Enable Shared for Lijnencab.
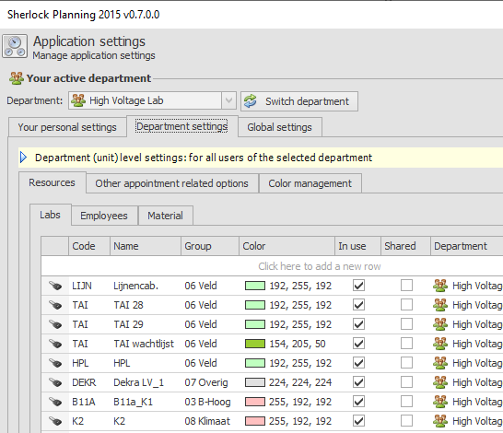503x433 pixels. tap(406, 286)
